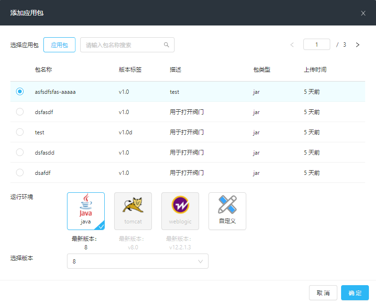Open the 选择版本 dropdown showing 8
This screenshot has height=304, width=376.
pos(138,261)
